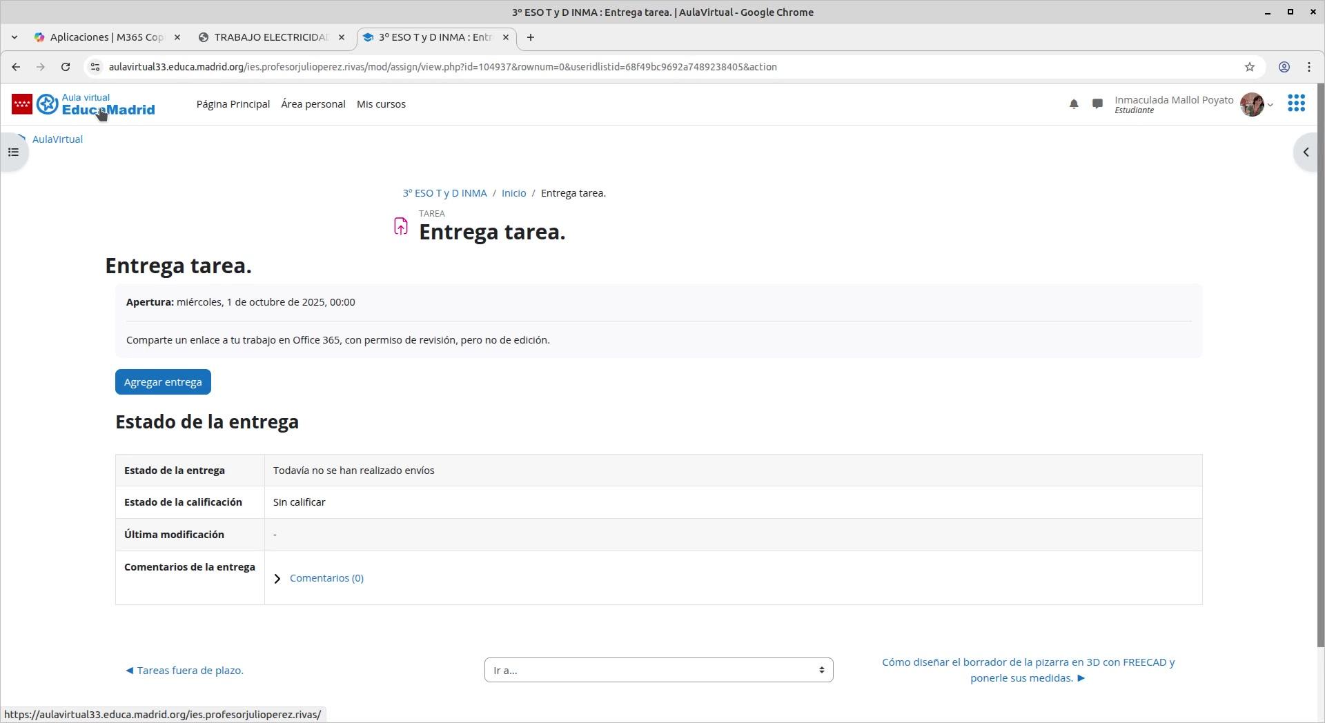Open the 'Ir a...' activity dropdown
This screenshot has width=1325, height=723.
pyautogui.click(x=658, y=670)
